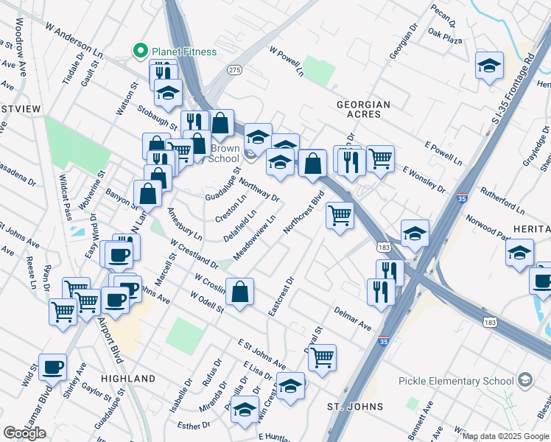Screen dimensions: 551x442
Task: Select the school marker near Norwood Park
Action: click(x=519, y=252)
